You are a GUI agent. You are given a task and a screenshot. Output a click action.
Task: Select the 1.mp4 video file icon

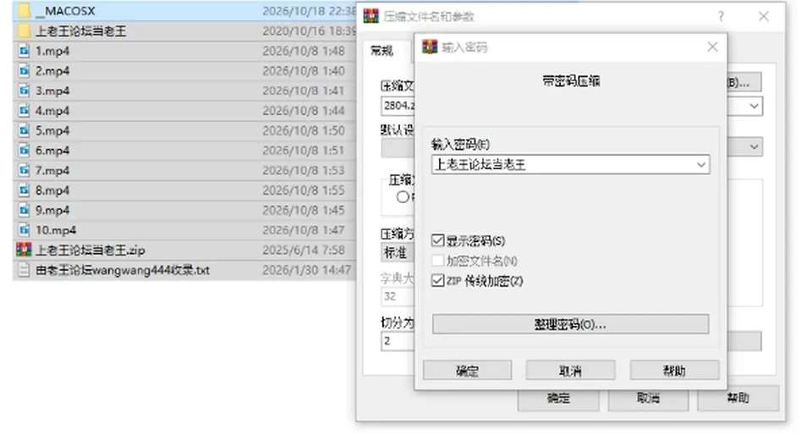(x=24, y=51)
